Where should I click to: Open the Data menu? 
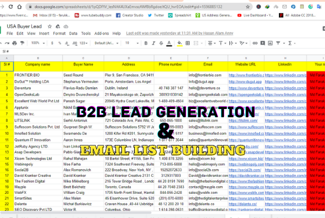tap(73, 34)
